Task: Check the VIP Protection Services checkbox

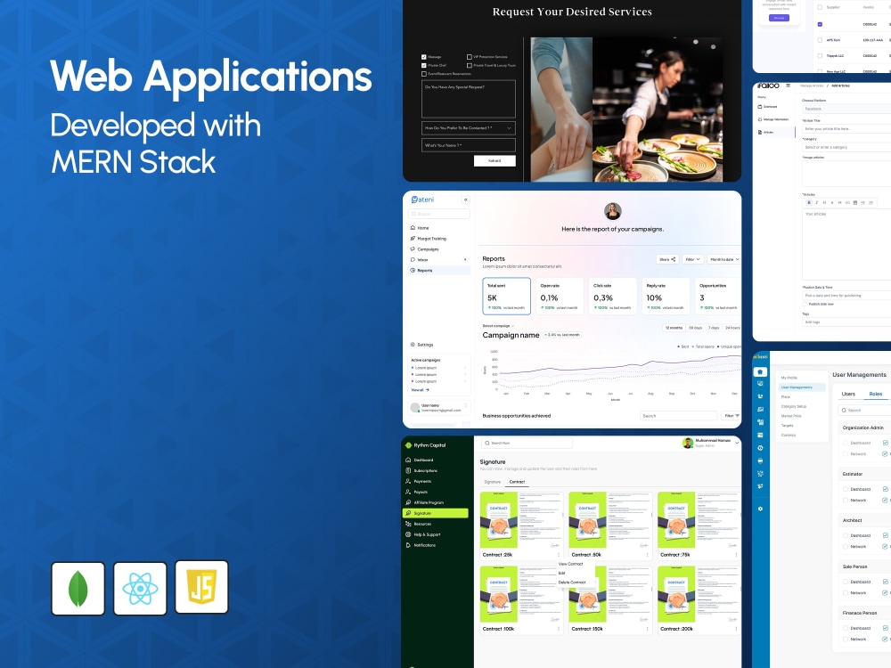Action: 470,57
